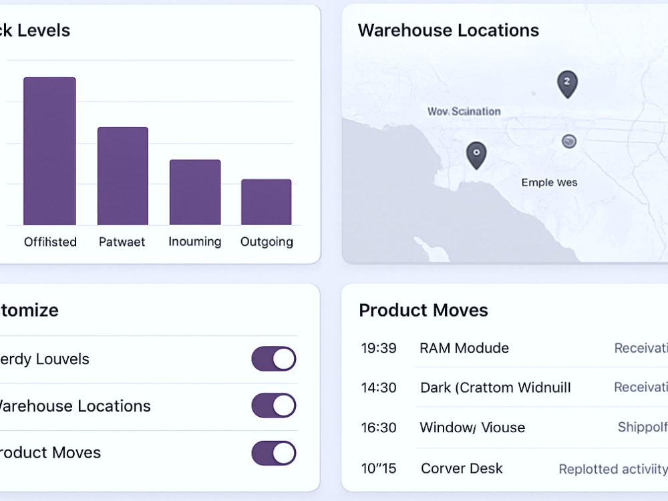The width and height of the screenshot is (668, 501).
Task: Select the Outgoing bar
Action: [267, 202]
